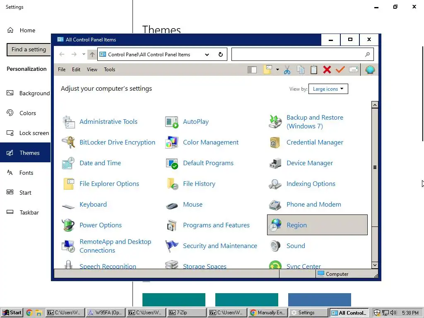
Task: Click the Paste clipboard toolbar icon
Action: coord(314,70)
